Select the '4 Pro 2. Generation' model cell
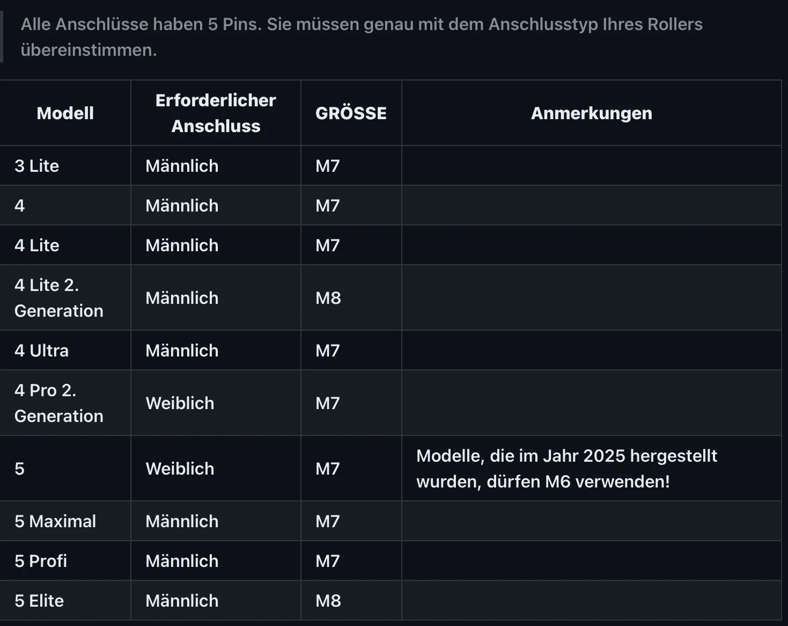The height and width of the screenshot is (626, 788). click(x=58, y=403)
